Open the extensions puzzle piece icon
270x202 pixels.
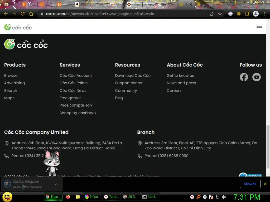click(239, 14)
